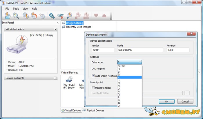Click the disabled browse '...' folder button

click(x=187, y=93)
